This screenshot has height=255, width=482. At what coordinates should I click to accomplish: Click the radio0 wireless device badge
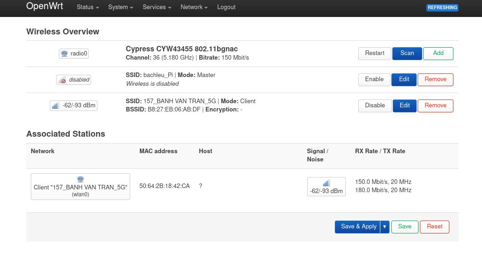pos(74,54)
